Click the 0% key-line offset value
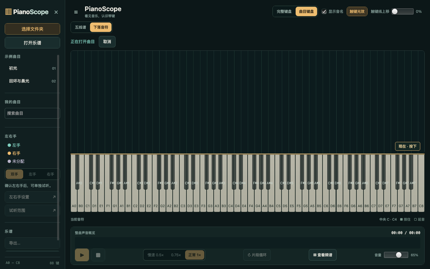This screenshot has width=430, height=269. (418, 12)
